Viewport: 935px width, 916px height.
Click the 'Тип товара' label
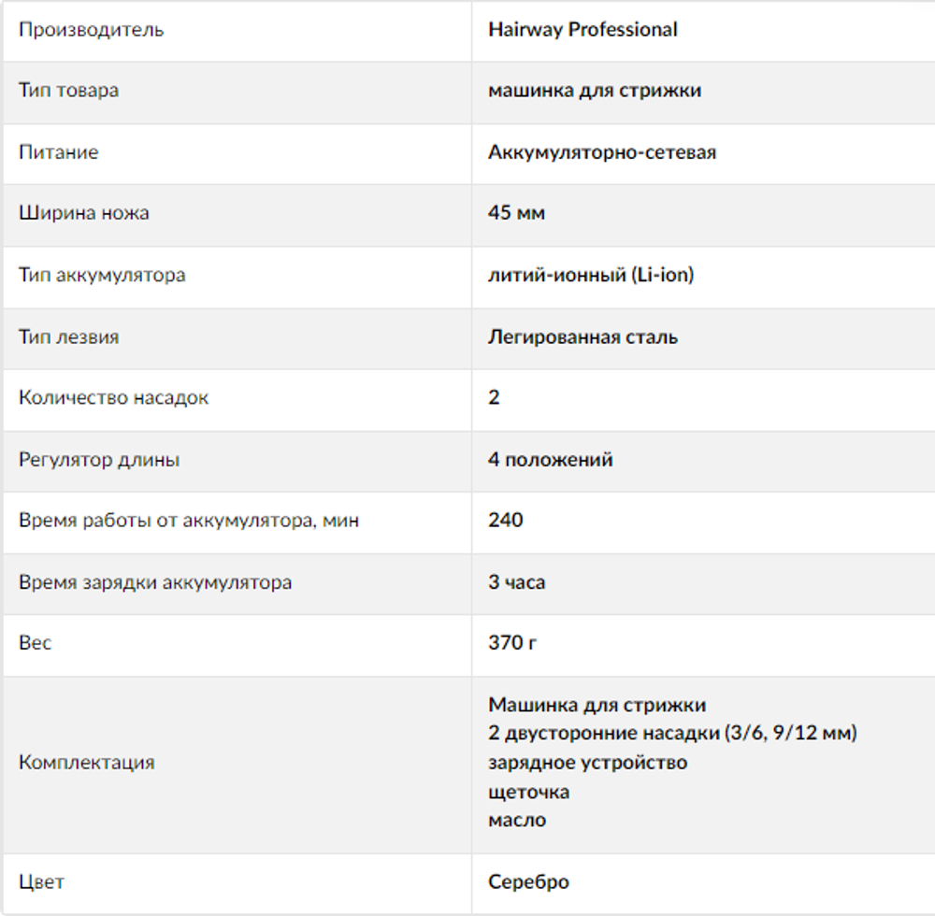68,91
